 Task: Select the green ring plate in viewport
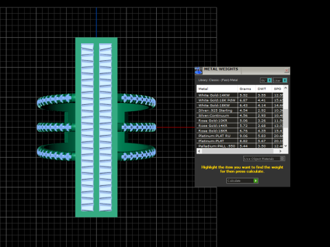click(x=96, y=127)
